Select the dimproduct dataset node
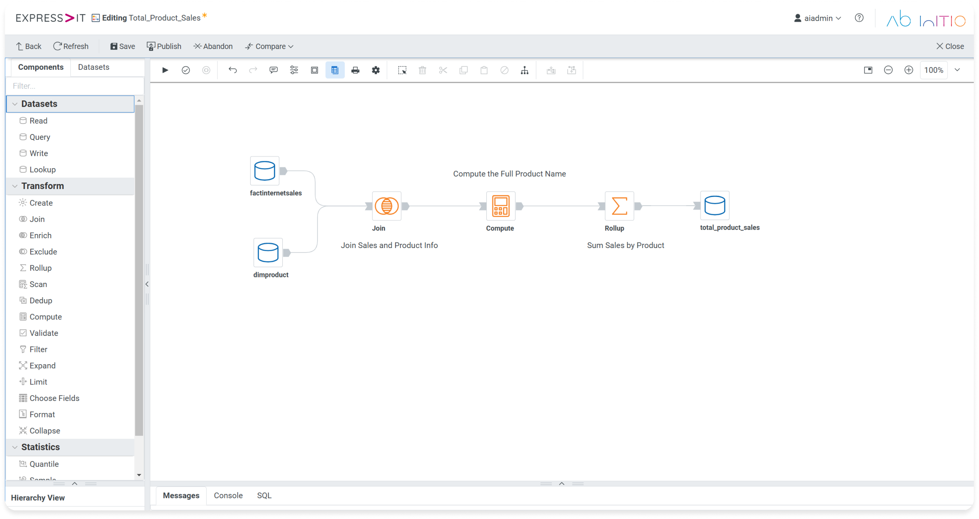The image size is (979, 519). coord(268,252)
